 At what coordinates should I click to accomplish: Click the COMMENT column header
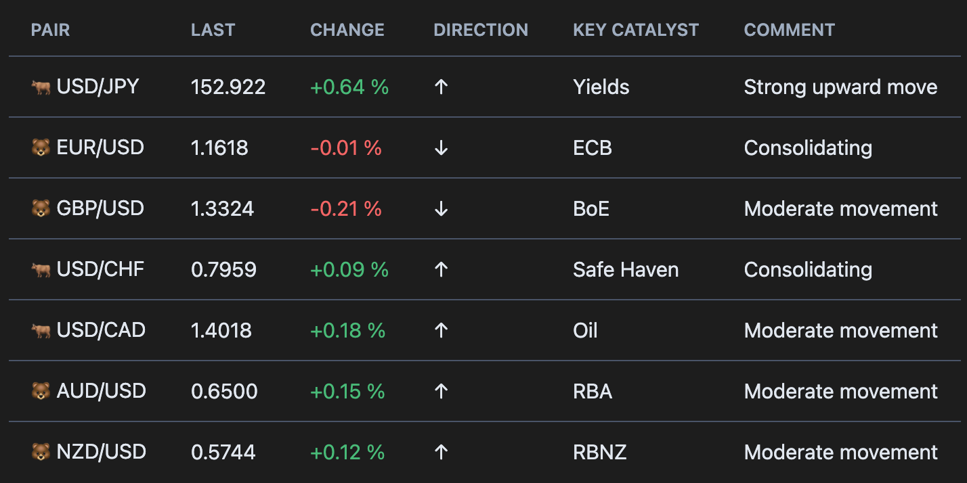pyautogui.click(x=790, y=30)
